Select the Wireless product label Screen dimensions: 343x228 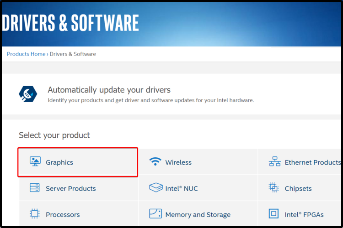coord(178,162)
